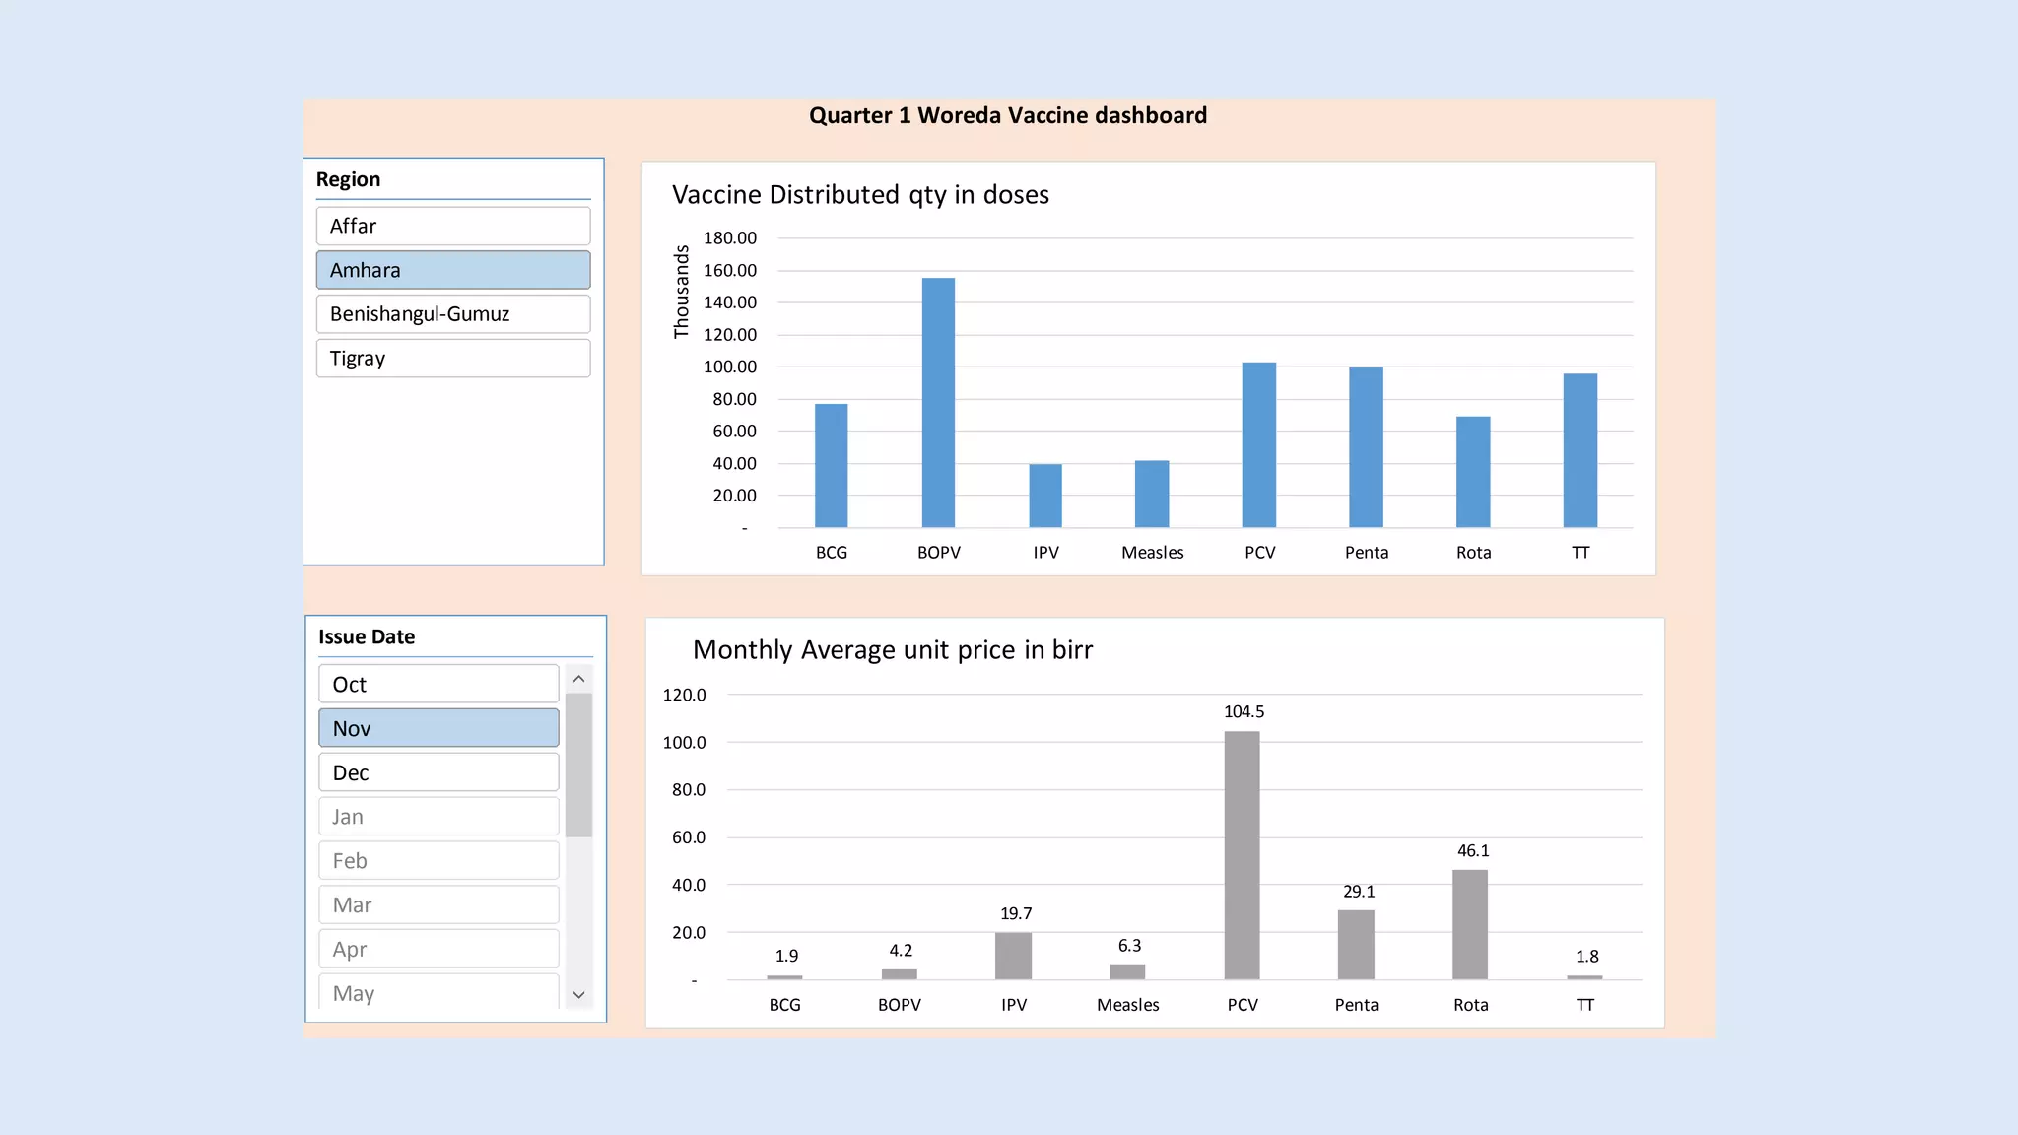Click the Rota price bar labeled 46.1
This screenshot has width=2018, height=1135.
click(1470, 924)
